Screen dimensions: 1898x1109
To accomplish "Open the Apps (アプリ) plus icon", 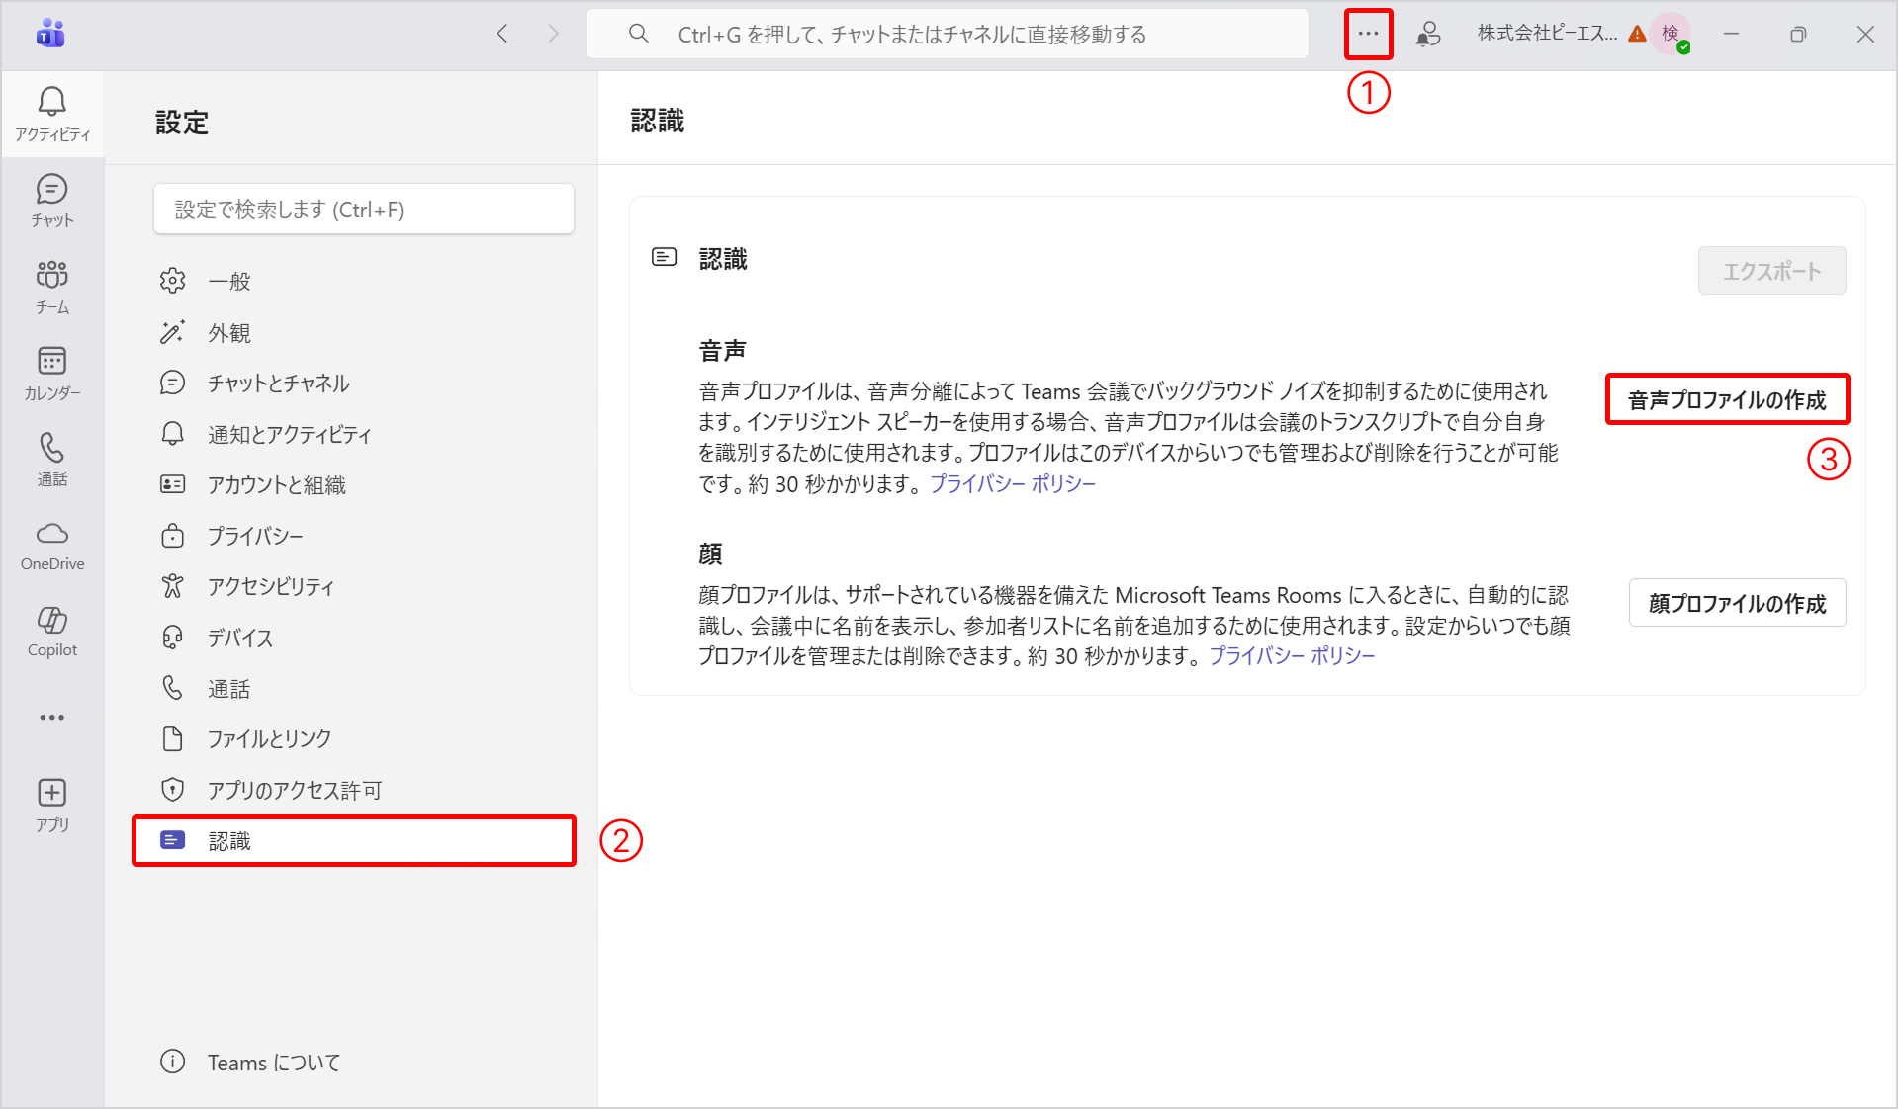I will (51, 805).
